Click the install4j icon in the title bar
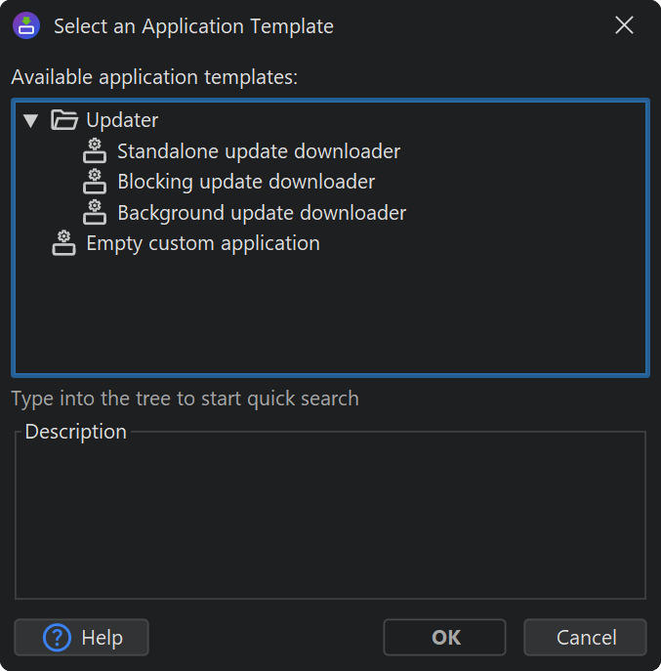Image resolution: width=661 pixels, height=671 pixels. pos(26,26)
